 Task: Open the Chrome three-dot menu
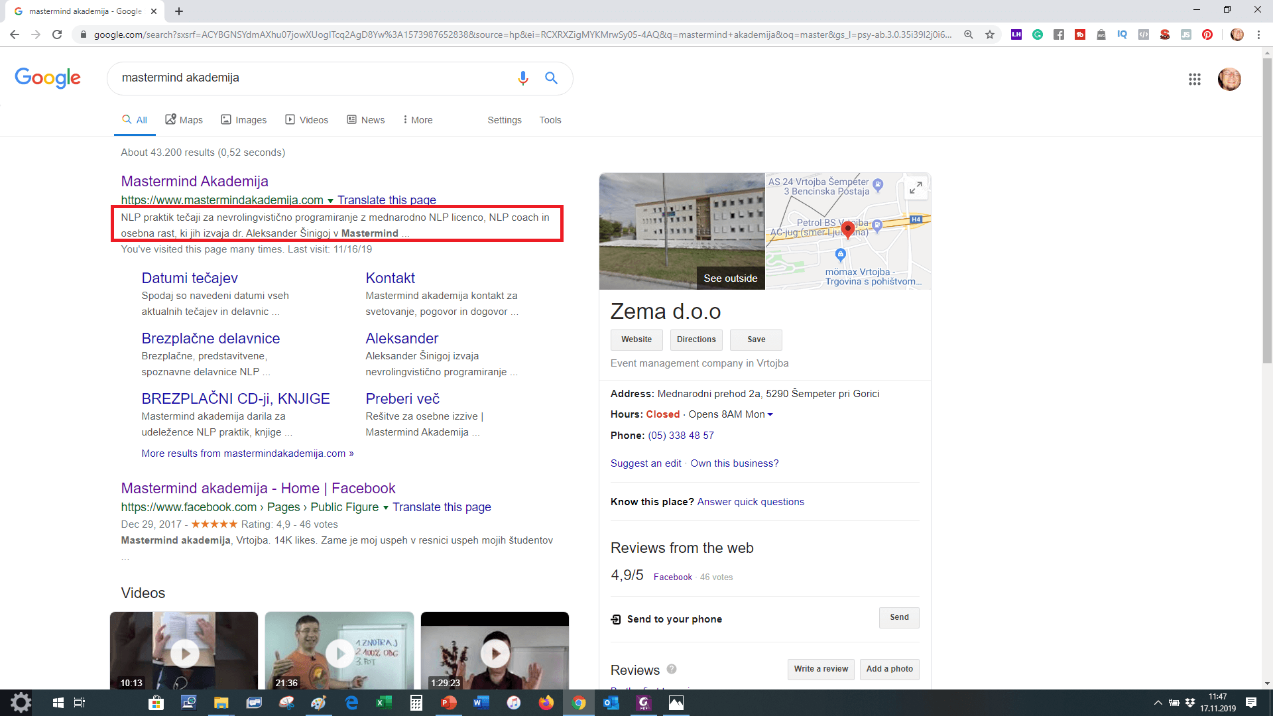(x=1258, y=34)
